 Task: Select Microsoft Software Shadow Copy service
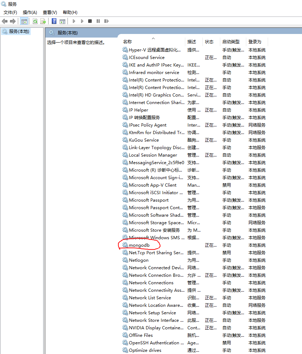pyautogui.click(x=194, y=215)
